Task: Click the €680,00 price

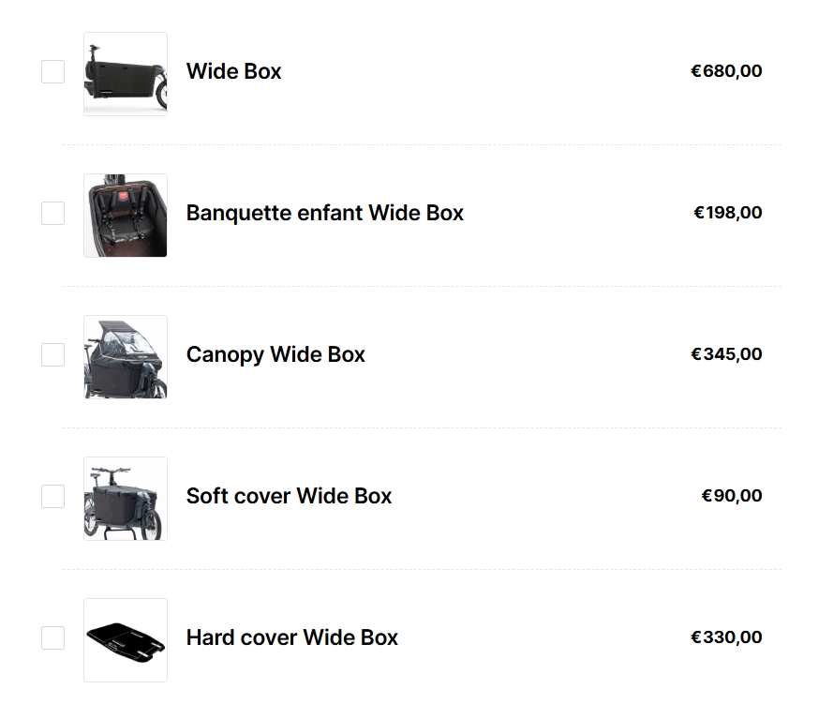Action: pos(726,71)
